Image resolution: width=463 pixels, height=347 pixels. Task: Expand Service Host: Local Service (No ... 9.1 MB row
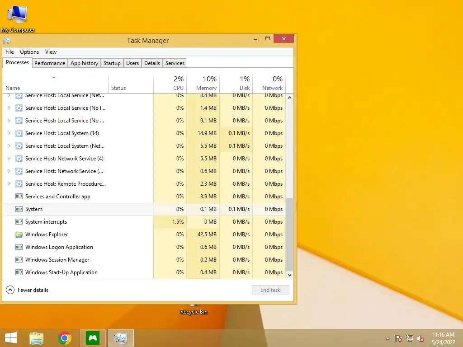9,121
